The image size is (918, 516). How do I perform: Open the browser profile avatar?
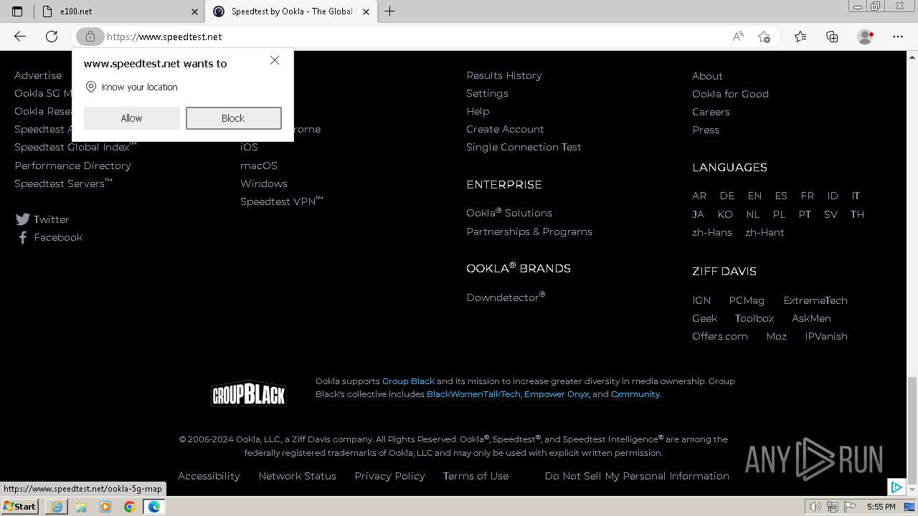click(866, 37)
